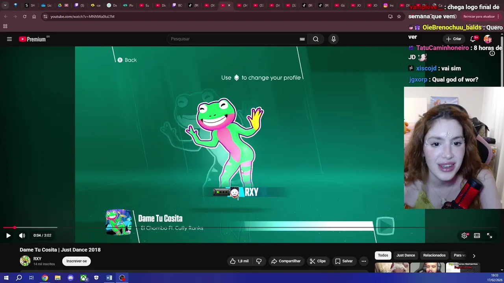This screenshot has height=283, width=504.
Task: Open the Chrome tab search chevron
Action: click(x=5, y=6)
